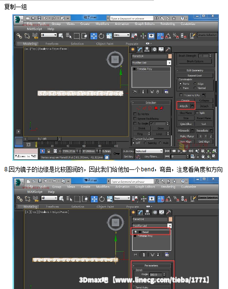Image resolution: width=228 pixels, height=289 pixels.
Task: Enable the Ignore Backfacing checkbox
Action: click(135, 119)
